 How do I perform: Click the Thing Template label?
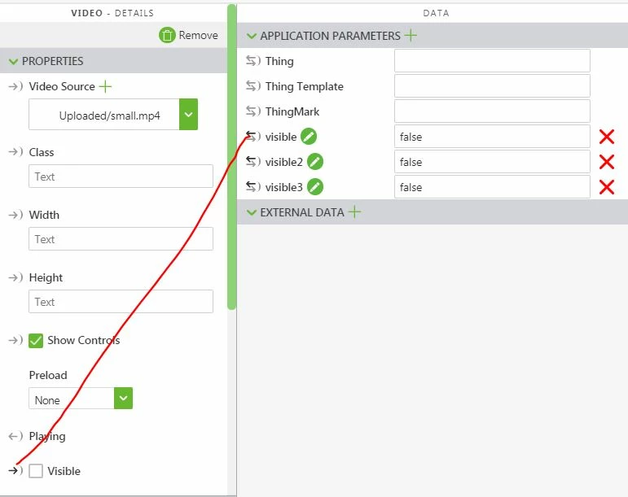(305, 86)
